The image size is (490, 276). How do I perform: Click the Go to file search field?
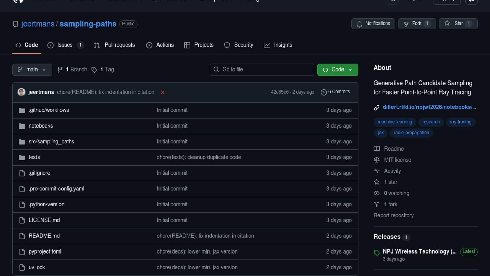pyautogui.click(x=262, y=70)
